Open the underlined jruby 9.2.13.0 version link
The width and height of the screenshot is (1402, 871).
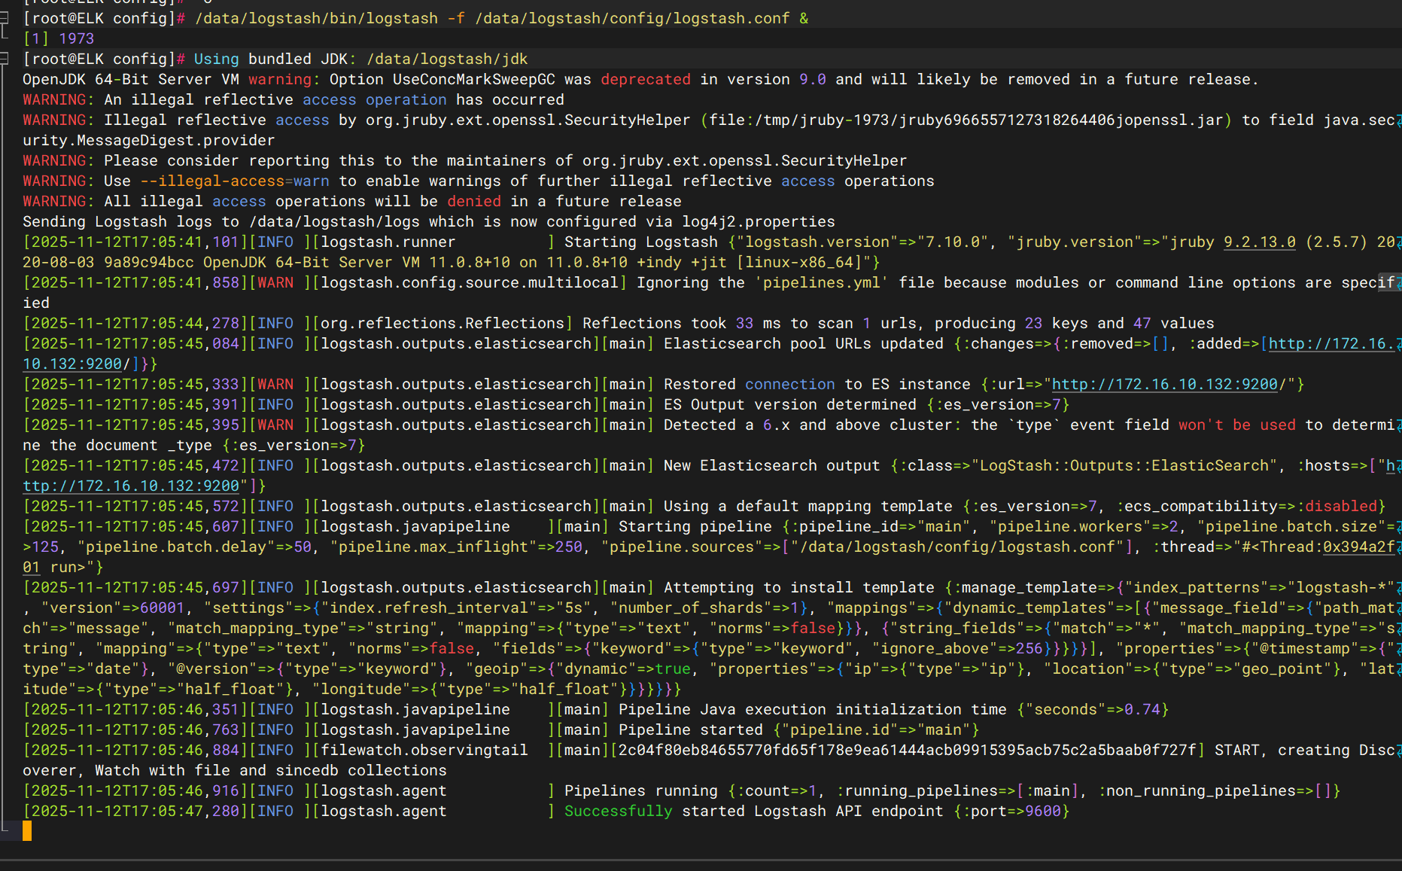(x=1259, y=242)
